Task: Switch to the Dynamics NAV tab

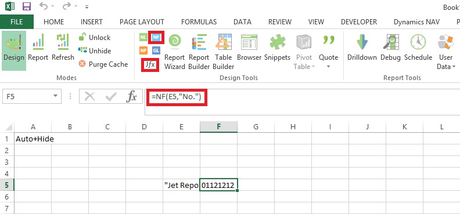Action: (x=416, y=22)
